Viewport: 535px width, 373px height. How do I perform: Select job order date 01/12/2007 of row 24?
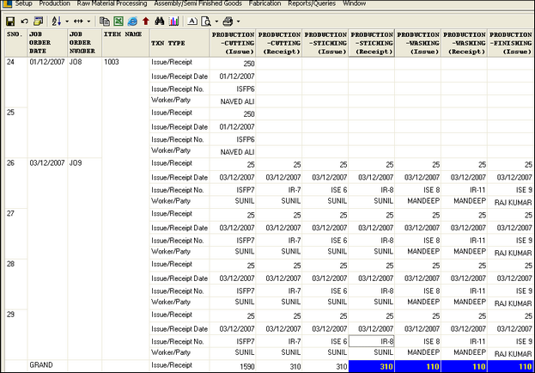[x=47, y=107]
